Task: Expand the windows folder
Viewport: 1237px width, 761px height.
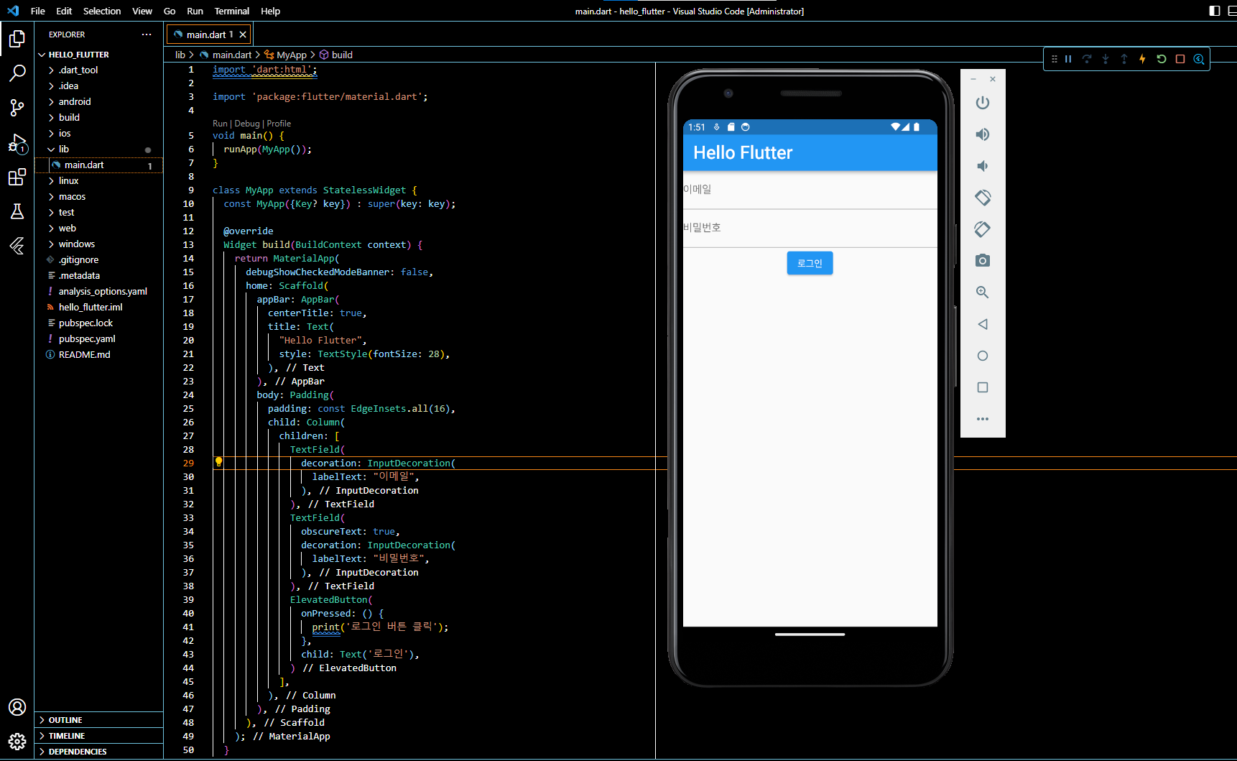Action: tap(98, 244)
